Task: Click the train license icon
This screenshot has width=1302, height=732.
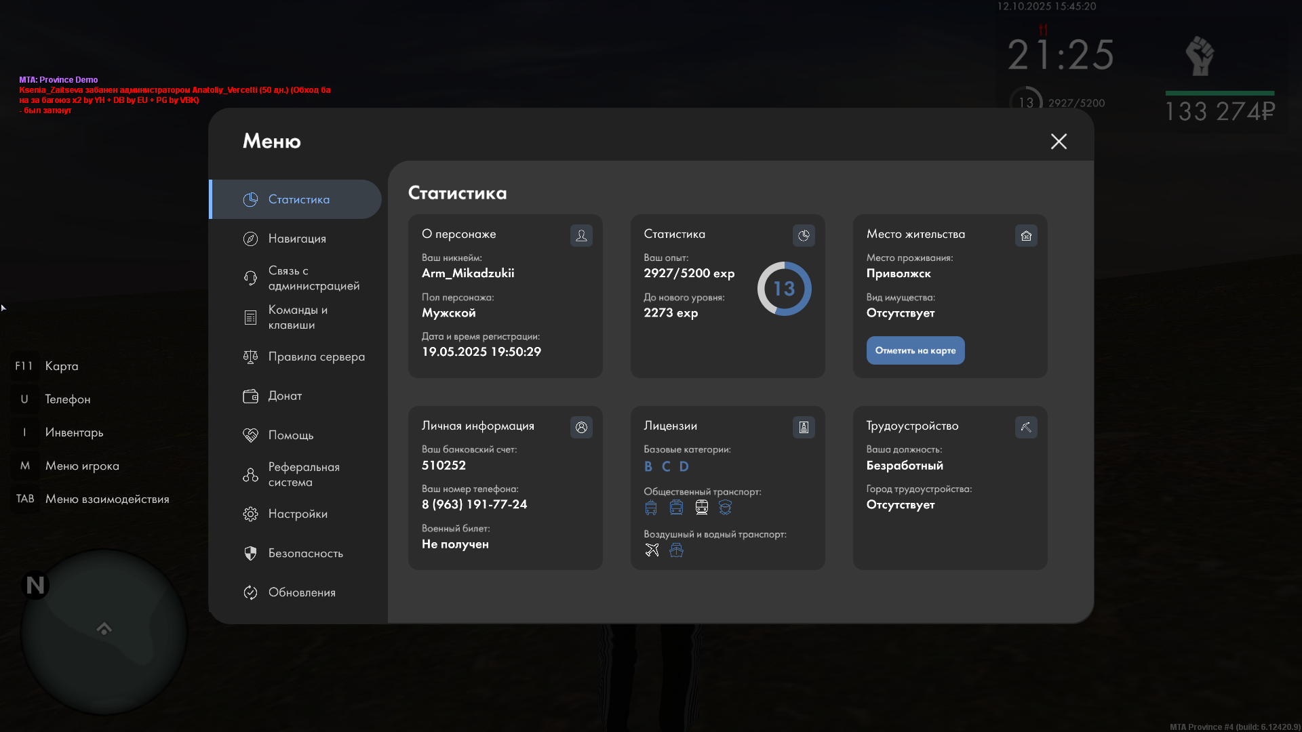Action: pos(702,508)
